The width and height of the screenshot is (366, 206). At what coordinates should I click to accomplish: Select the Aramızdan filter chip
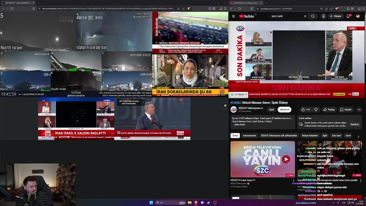(x=249, y=136)
